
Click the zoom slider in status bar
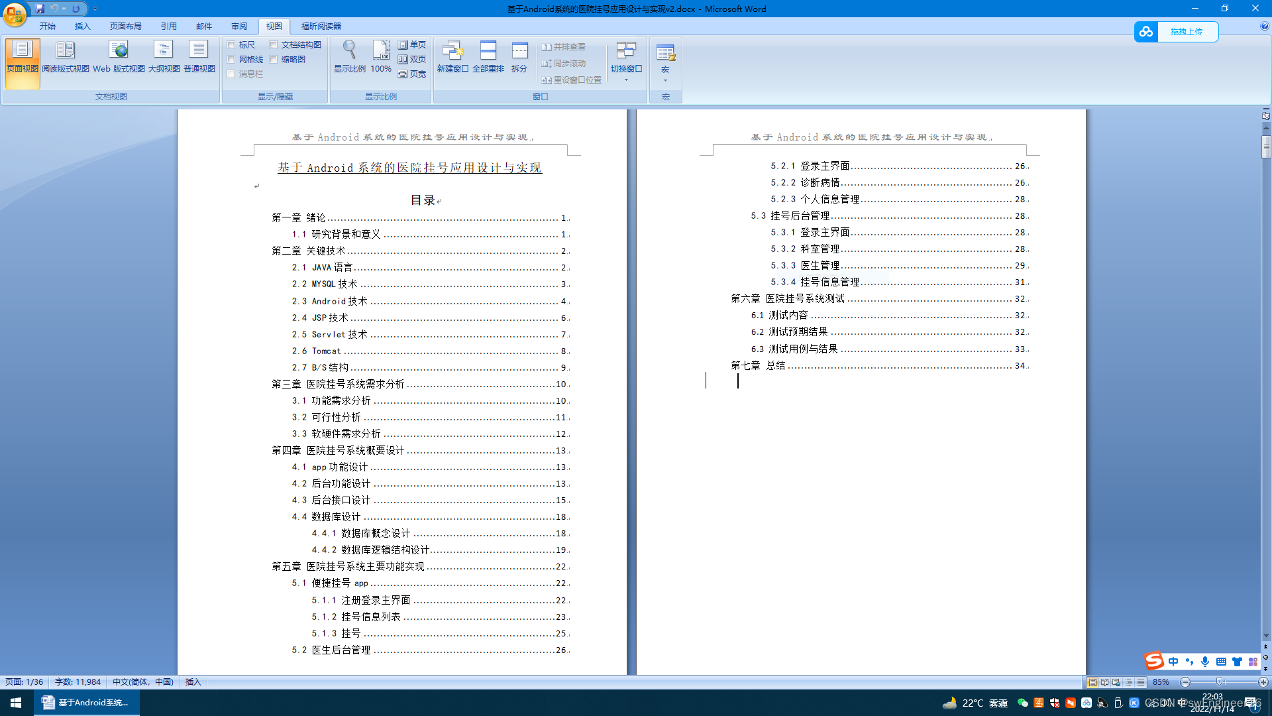[1219, 682]
